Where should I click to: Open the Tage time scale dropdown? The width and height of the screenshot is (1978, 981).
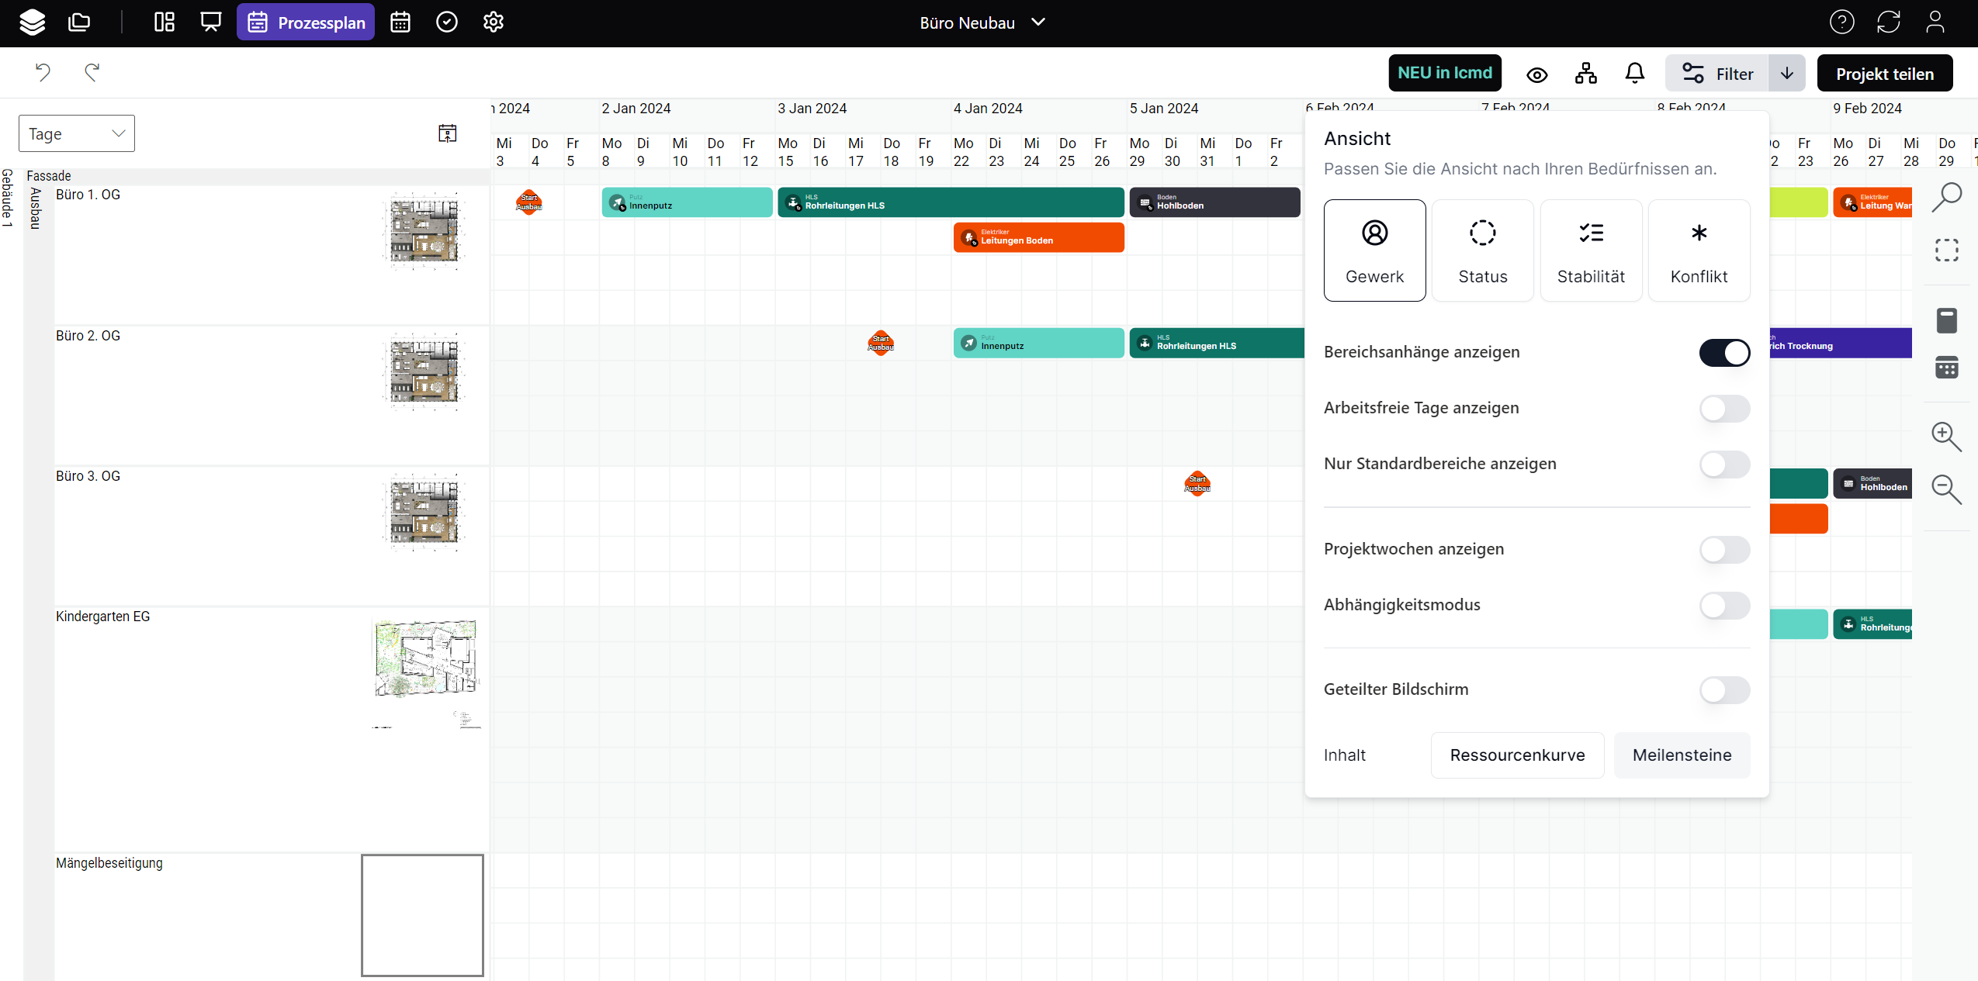click(76, 133)
